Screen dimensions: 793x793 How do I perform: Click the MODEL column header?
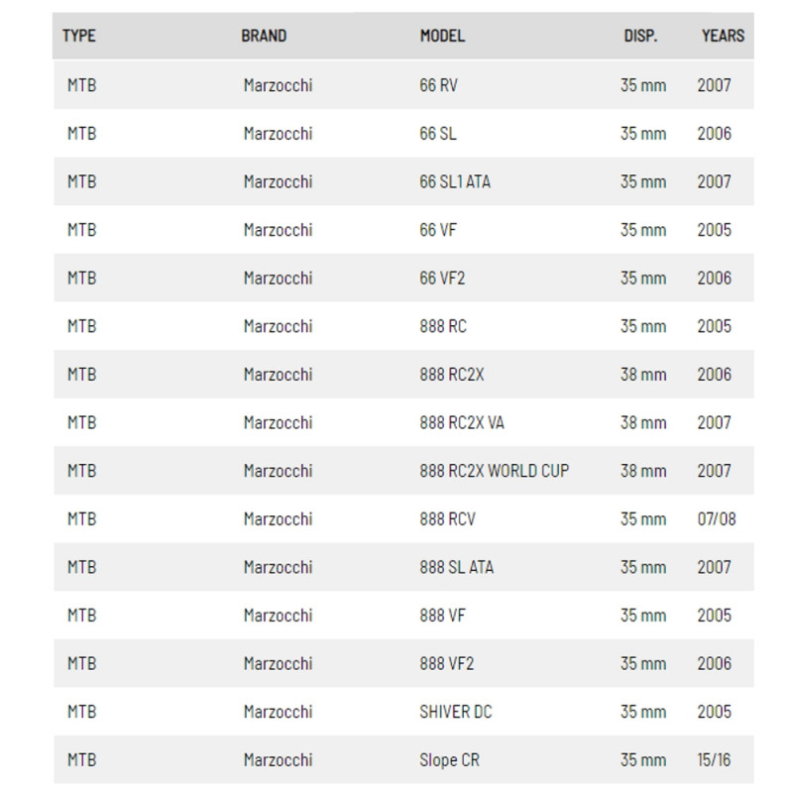(x=442, y=36)
